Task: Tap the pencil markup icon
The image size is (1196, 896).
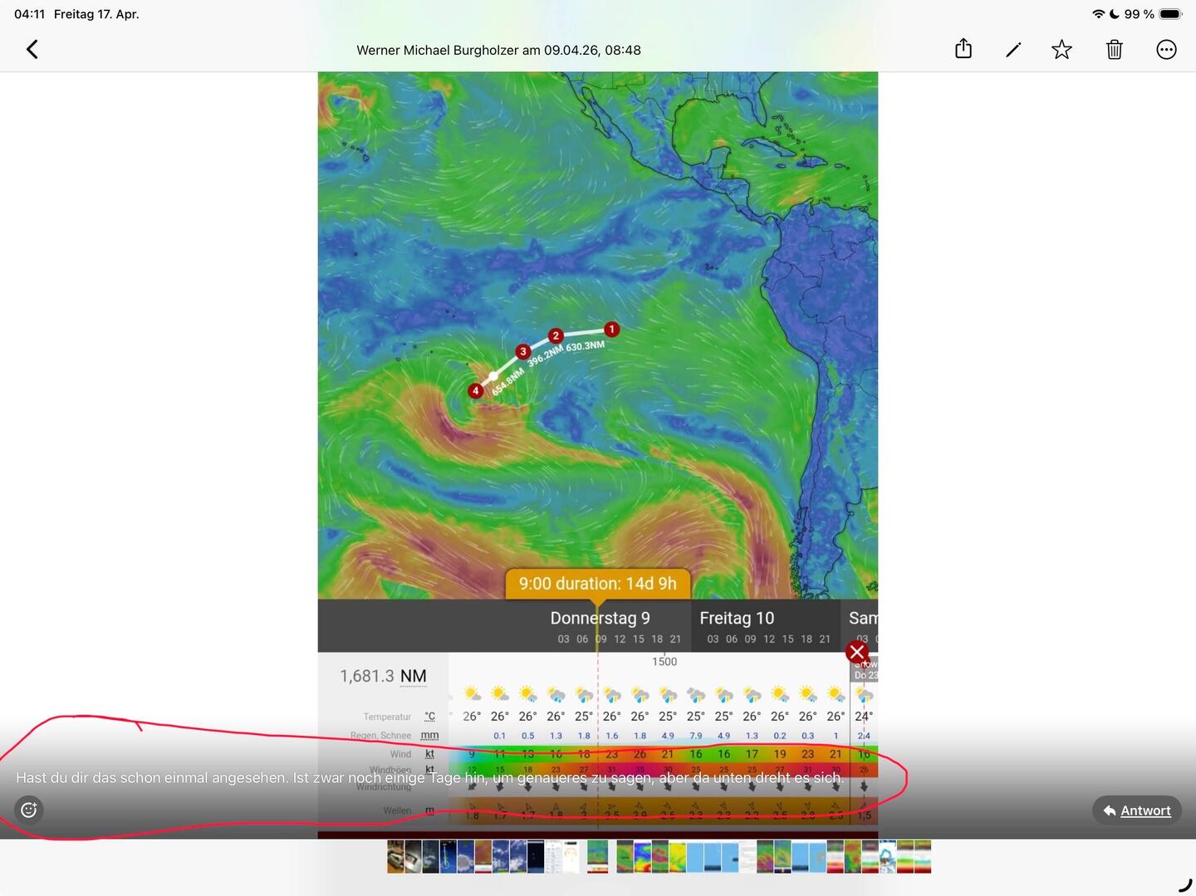Action: click(1012, 50)
